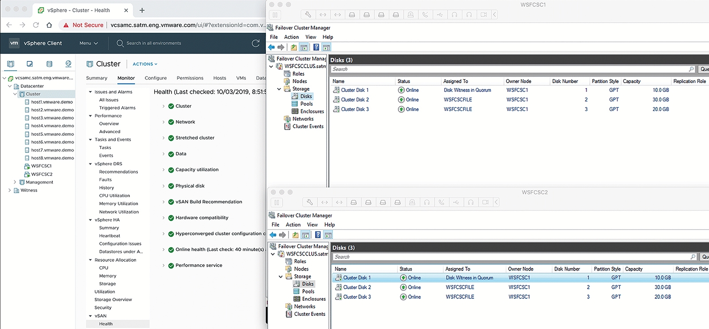Click the camera icon in WSFCSC1 console toolbar
Image resolution: width=709 pixels, height=329 pixels.
tap(484, 15)
